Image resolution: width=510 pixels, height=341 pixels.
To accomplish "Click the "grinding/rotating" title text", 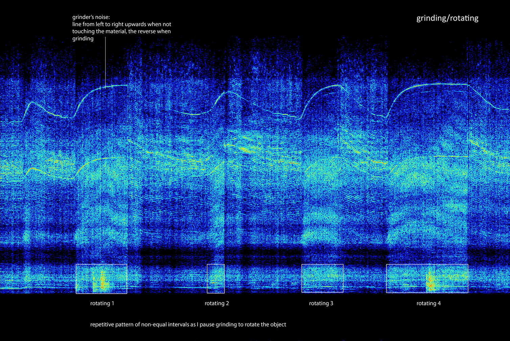I will (x=447, y=18).
